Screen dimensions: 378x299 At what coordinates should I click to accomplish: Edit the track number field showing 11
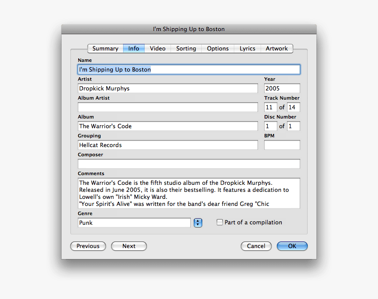pyautogui.click(x=270, y=107)
